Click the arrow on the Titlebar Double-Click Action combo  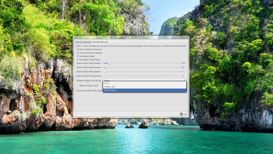(185, 80)
